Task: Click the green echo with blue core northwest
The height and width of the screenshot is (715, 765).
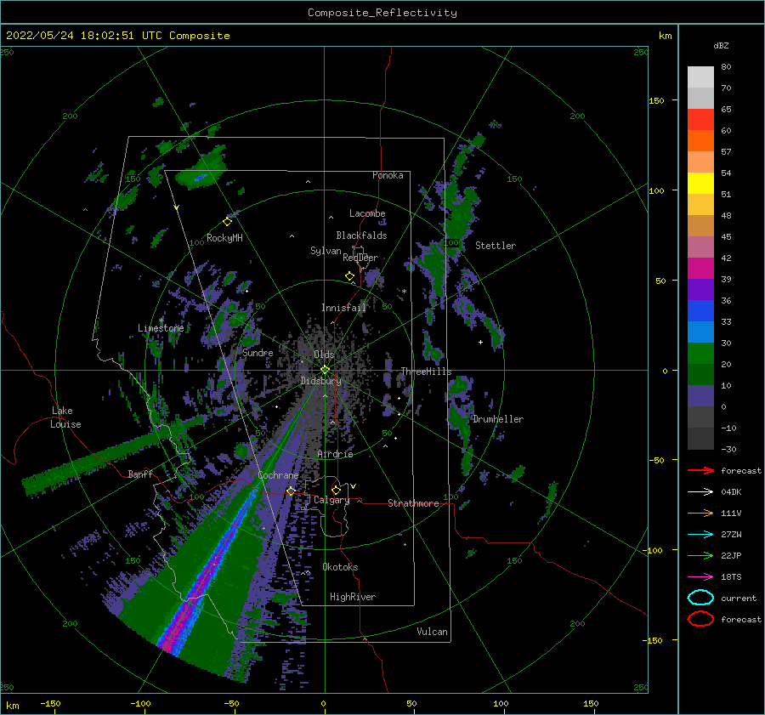Action: pyautogui.click(x=201, y=171)
